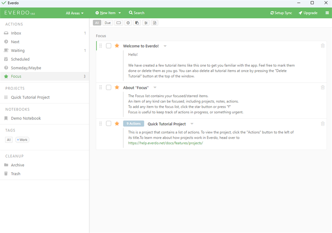Check off About "Focus" item

(109, 88)
